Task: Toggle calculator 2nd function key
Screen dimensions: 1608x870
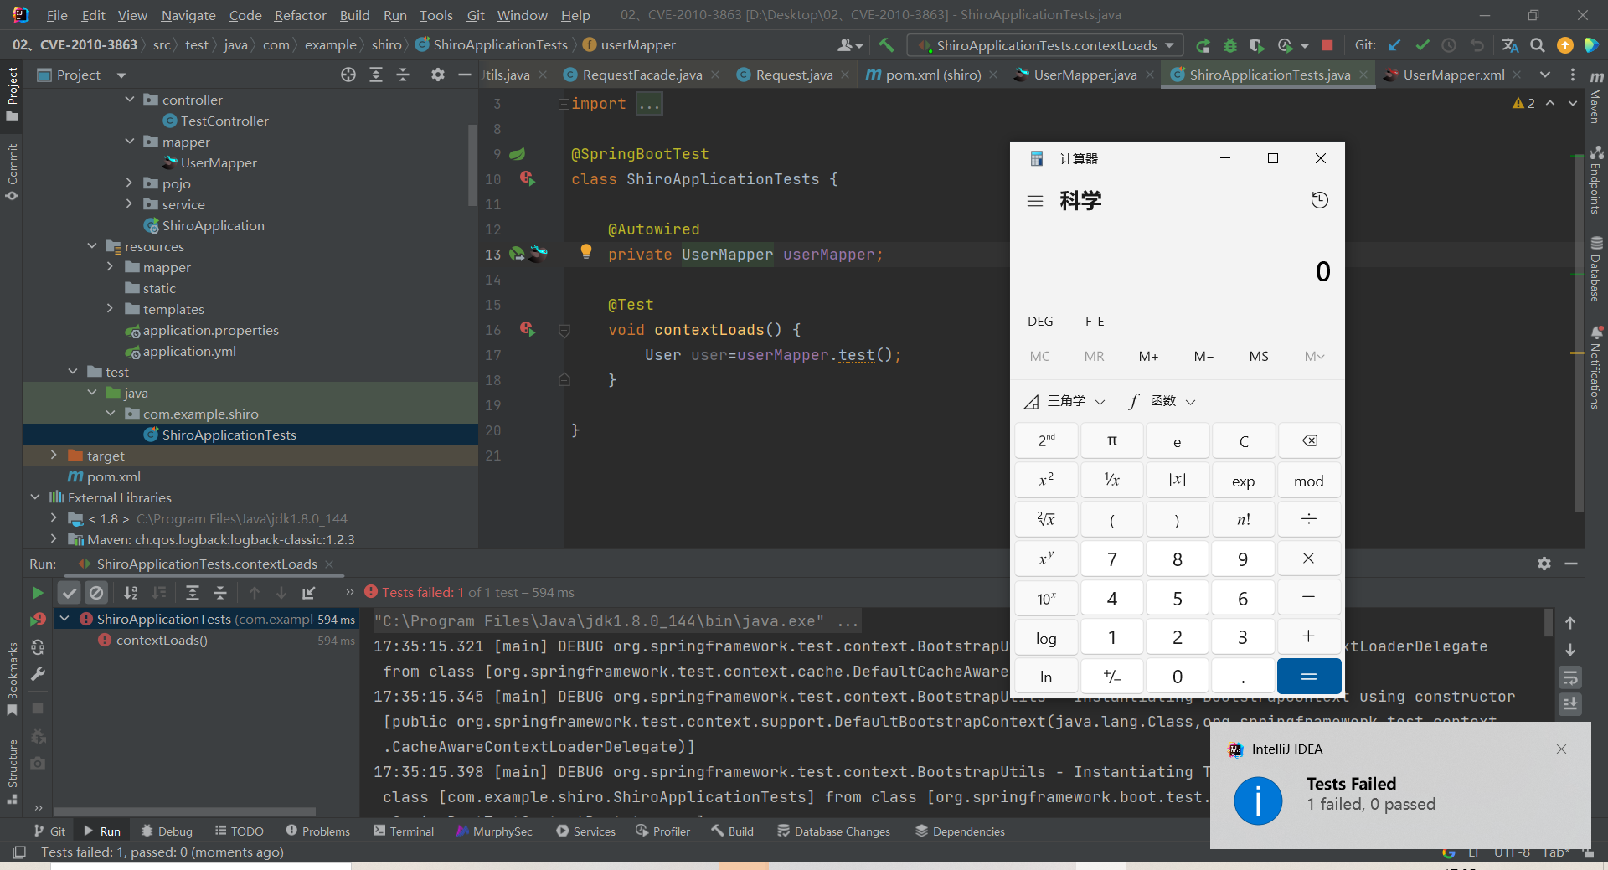Action: (1046, 441)
